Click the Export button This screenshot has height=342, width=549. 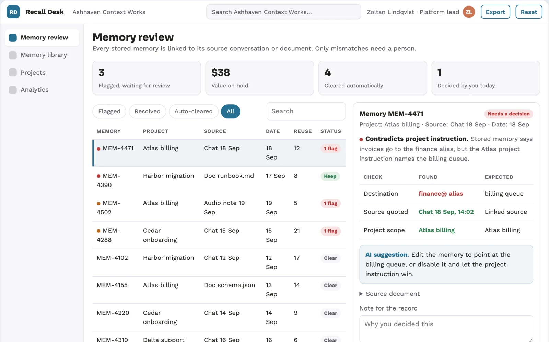pos(495,12)
